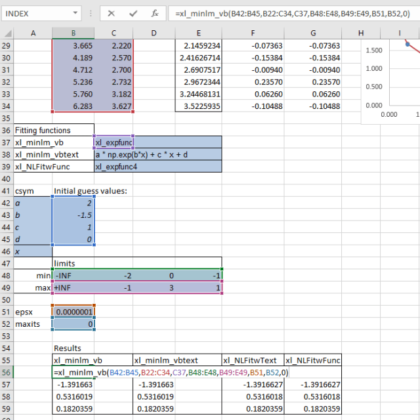Select the column E header
Image resolution: width=420 pixels, height=420 pixels.
[199, 33]
